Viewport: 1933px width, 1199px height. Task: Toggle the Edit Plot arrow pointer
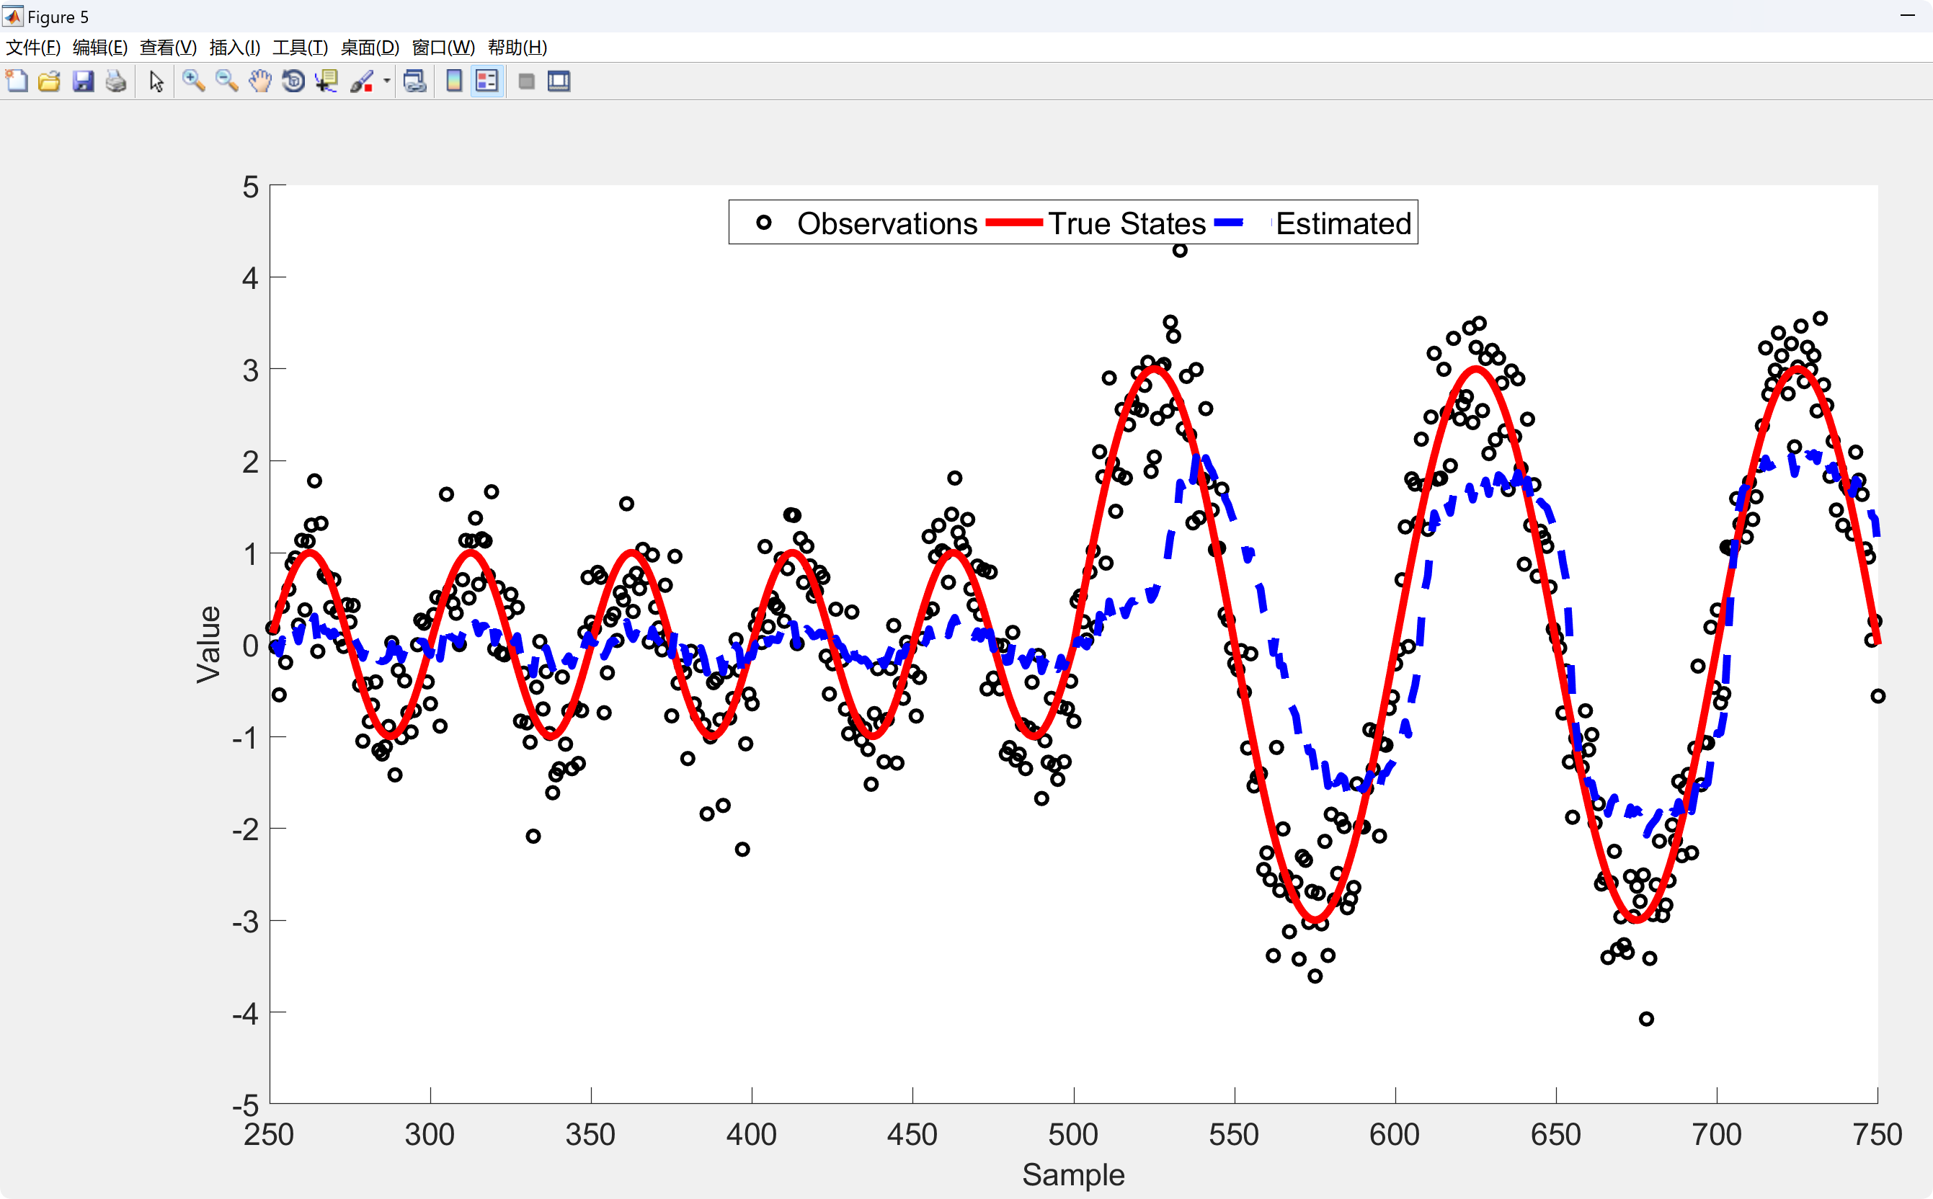pos(156,81)
